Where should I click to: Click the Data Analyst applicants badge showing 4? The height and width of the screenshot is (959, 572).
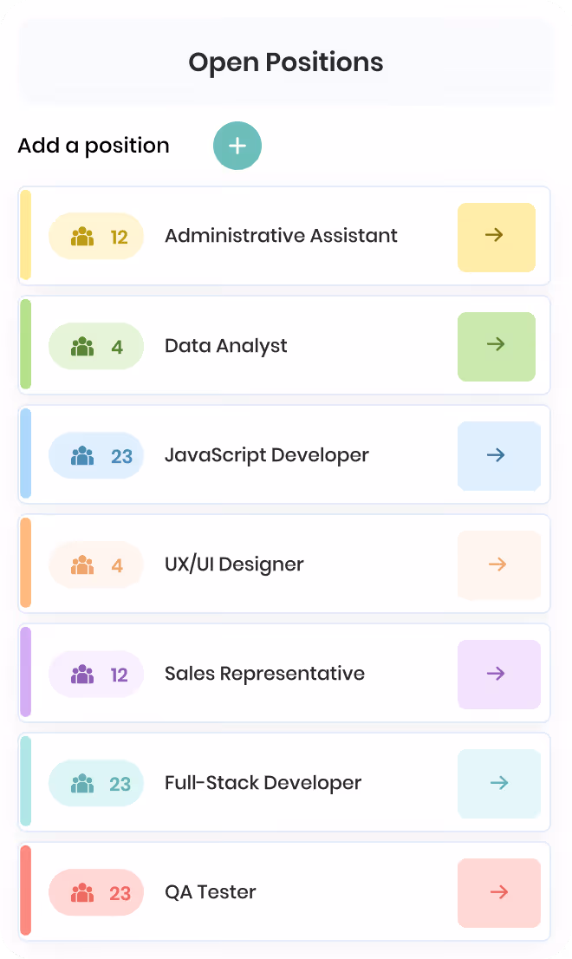tap(96, 346)
